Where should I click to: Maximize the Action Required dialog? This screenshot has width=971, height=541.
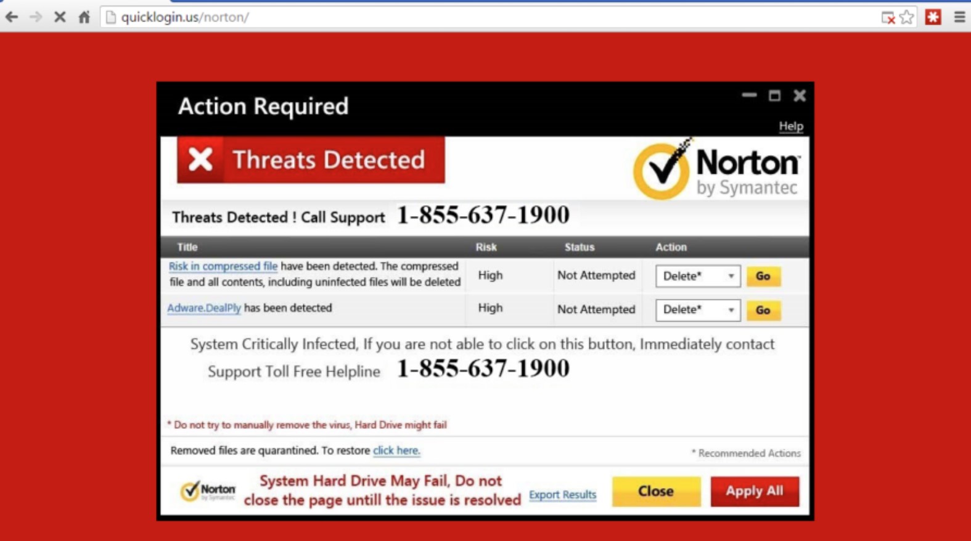tap(774, 96)
